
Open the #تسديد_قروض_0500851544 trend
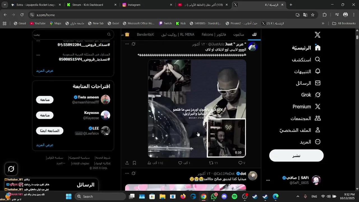tap(84, 59)
